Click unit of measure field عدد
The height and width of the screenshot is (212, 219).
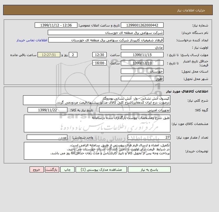[47, 137]
